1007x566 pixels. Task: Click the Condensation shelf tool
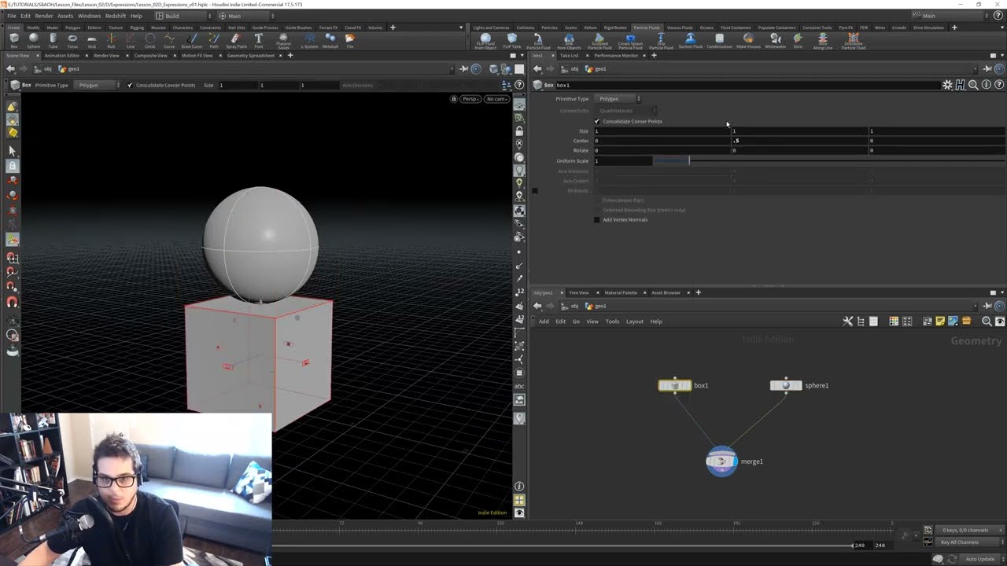(x=719, y=40)
